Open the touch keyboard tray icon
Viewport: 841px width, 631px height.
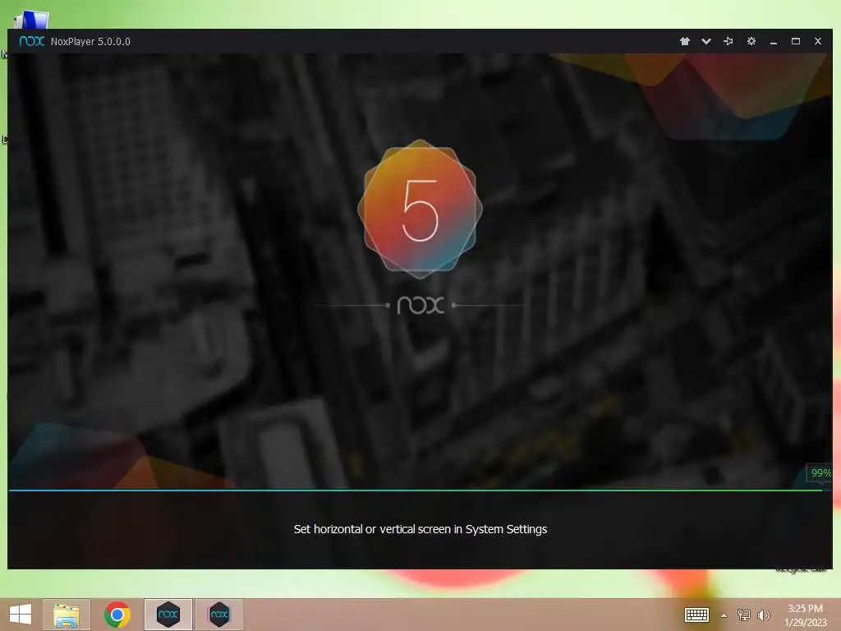pos(696,615)
